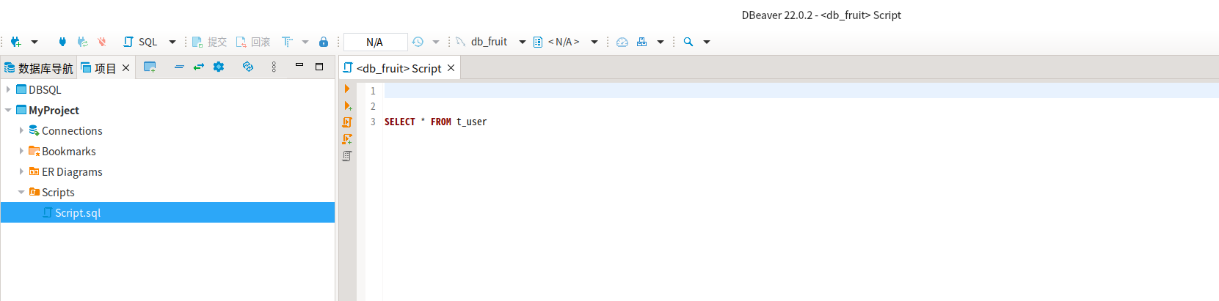Screen dimensions: 1219x301
Task: Expand the Bookmarks folder
Action: [21, 151]
